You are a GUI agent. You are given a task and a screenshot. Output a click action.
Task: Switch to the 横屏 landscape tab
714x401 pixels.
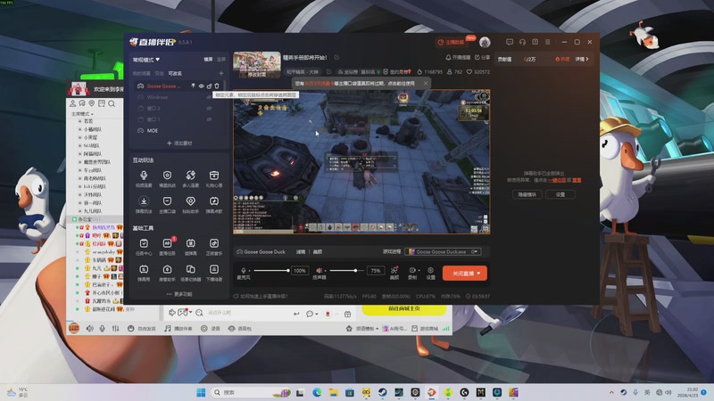(x=208, y=60)
